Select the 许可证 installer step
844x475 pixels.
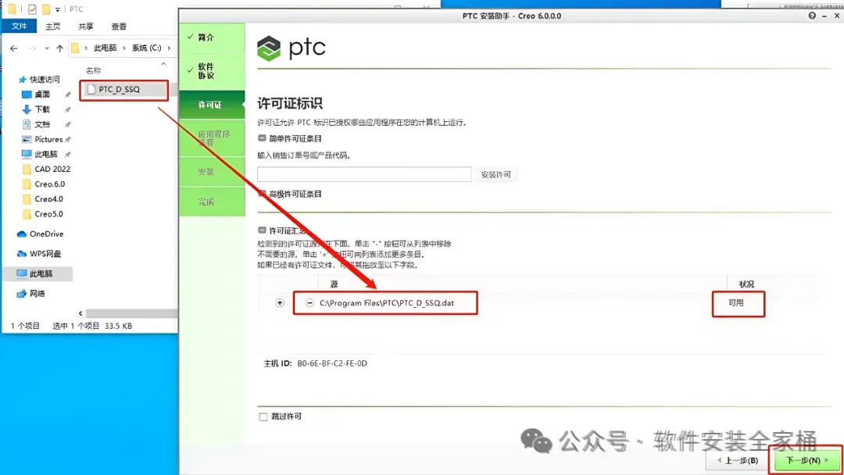(x=212, y=105)
